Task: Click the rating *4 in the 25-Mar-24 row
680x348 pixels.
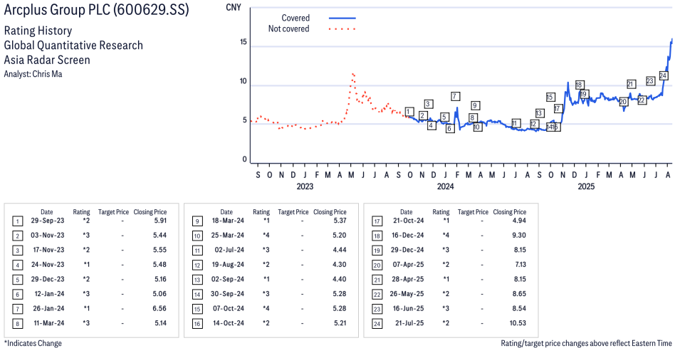Action: point(266,236)
